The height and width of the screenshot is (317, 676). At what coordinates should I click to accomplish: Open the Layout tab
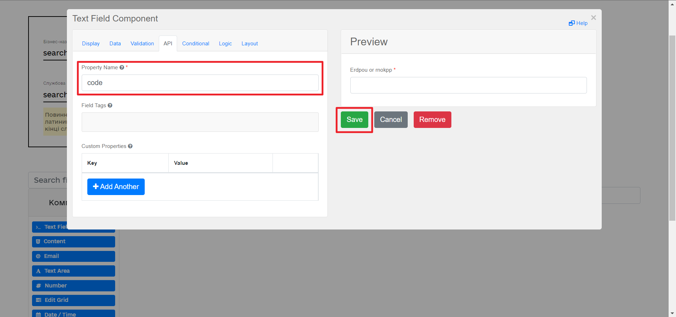coord(250,44)
